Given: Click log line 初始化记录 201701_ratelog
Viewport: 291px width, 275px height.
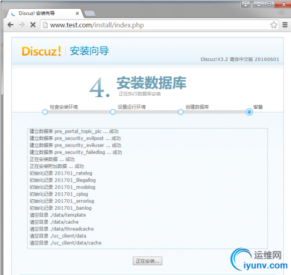Looking at the screenshot, I should pos(61,173).
